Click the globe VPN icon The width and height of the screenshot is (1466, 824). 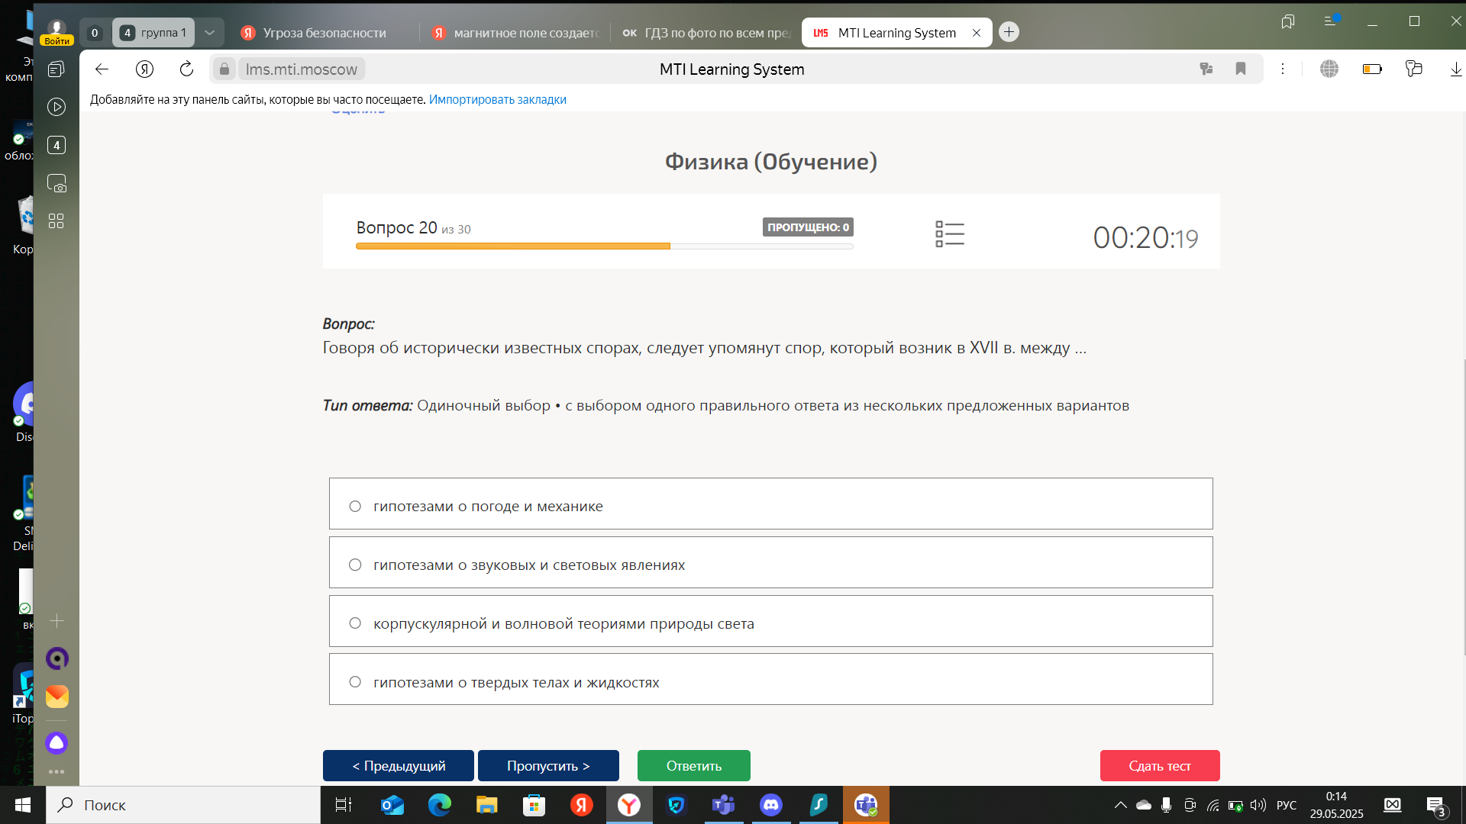click(1329, 69)
